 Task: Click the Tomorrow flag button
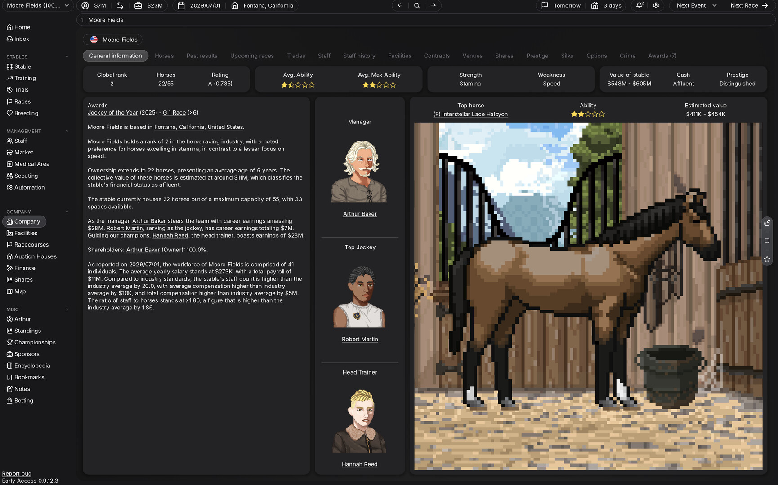(x=561, y=5)
